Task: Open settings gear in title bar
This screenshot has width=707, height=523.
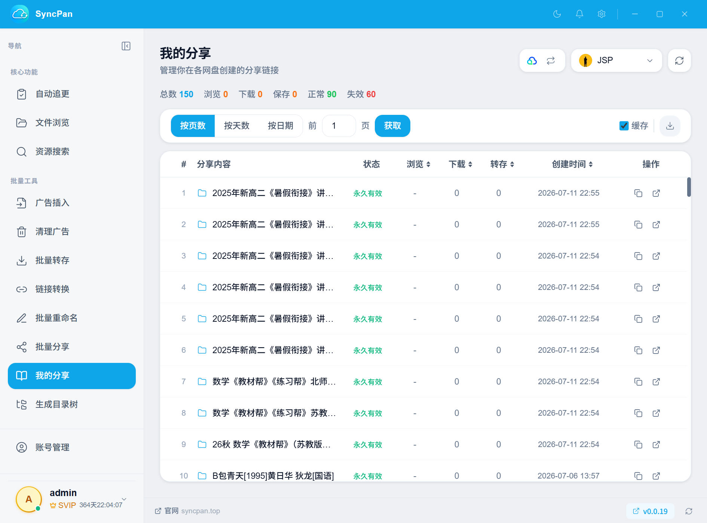Action: [x=602, y=14]
